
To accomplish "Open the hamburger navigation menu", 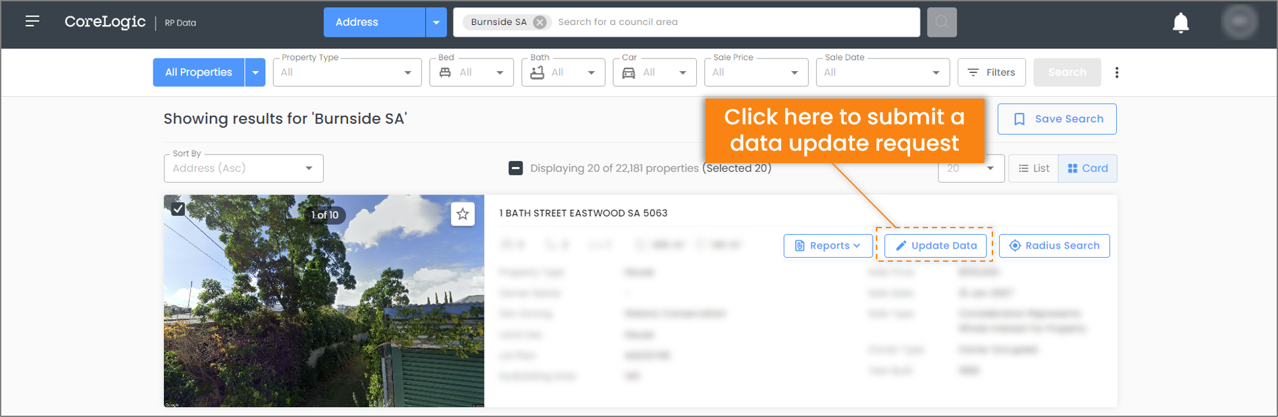I will pyautogui.click(x=32, y=22).
